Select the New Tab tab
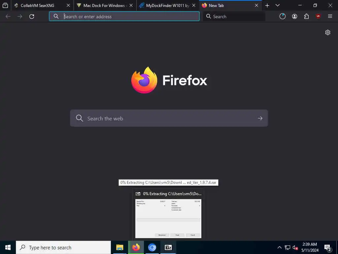The image size is (338, 254). click(x=230, y=5)
